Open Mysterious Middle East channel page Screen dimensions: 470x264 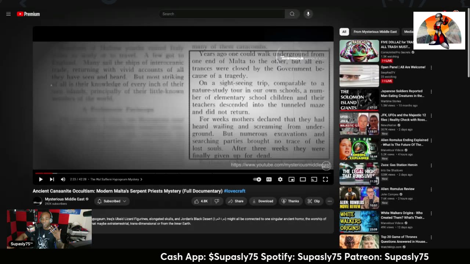tap(65, 199)
